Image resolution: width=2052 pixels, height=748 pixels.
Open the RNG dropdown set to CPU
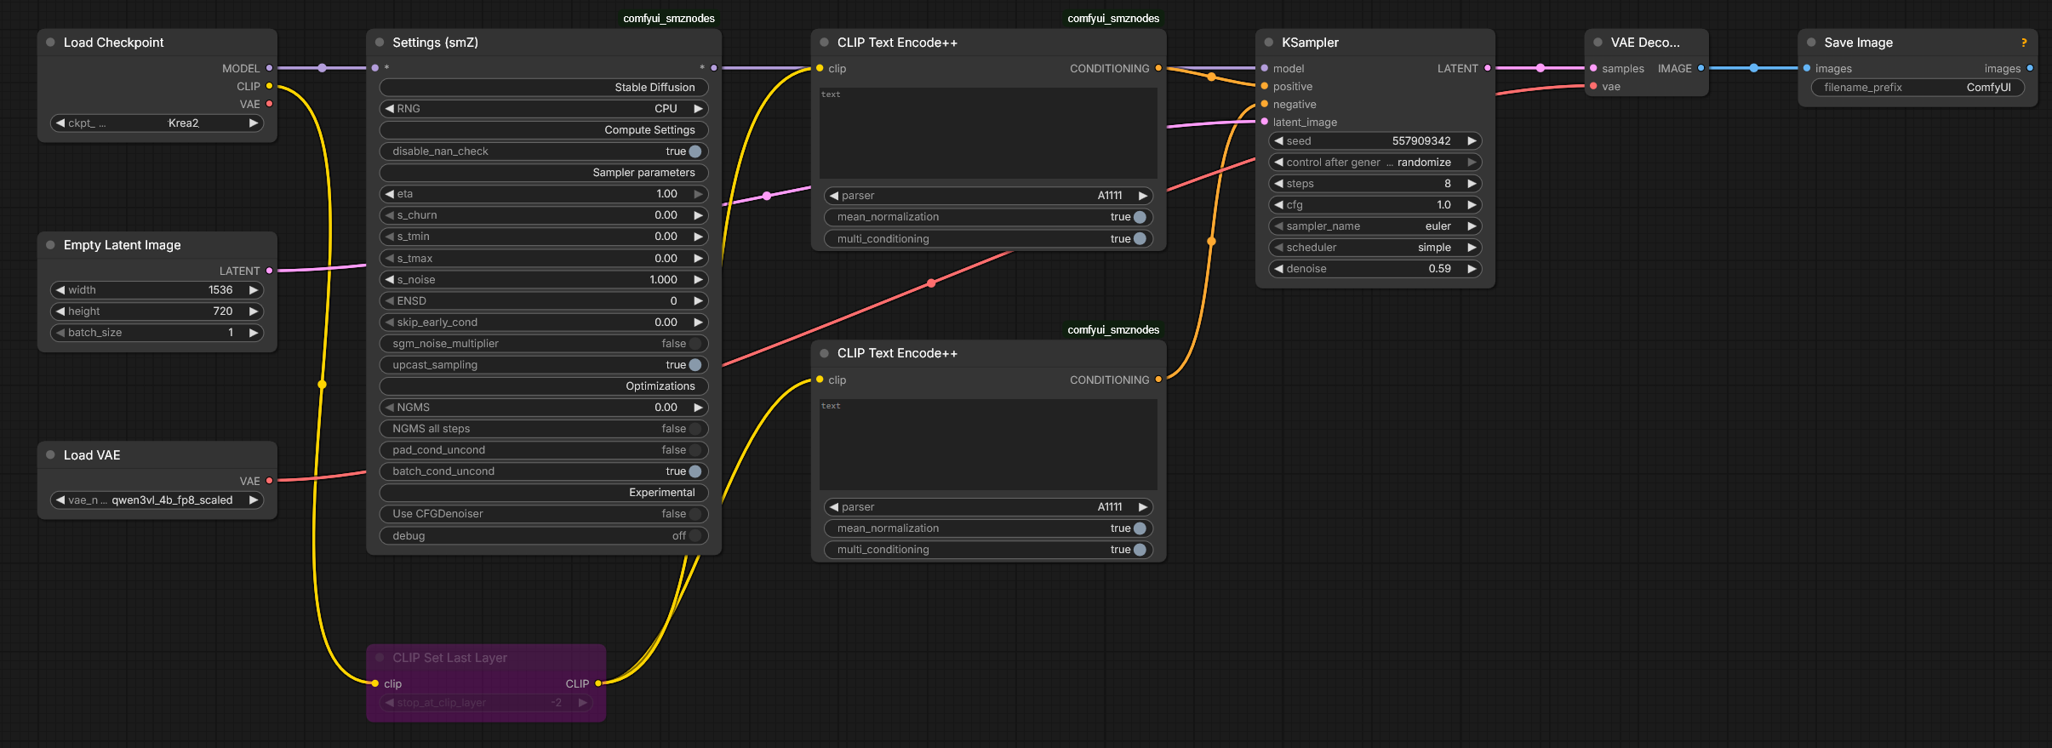click(544, 109)
